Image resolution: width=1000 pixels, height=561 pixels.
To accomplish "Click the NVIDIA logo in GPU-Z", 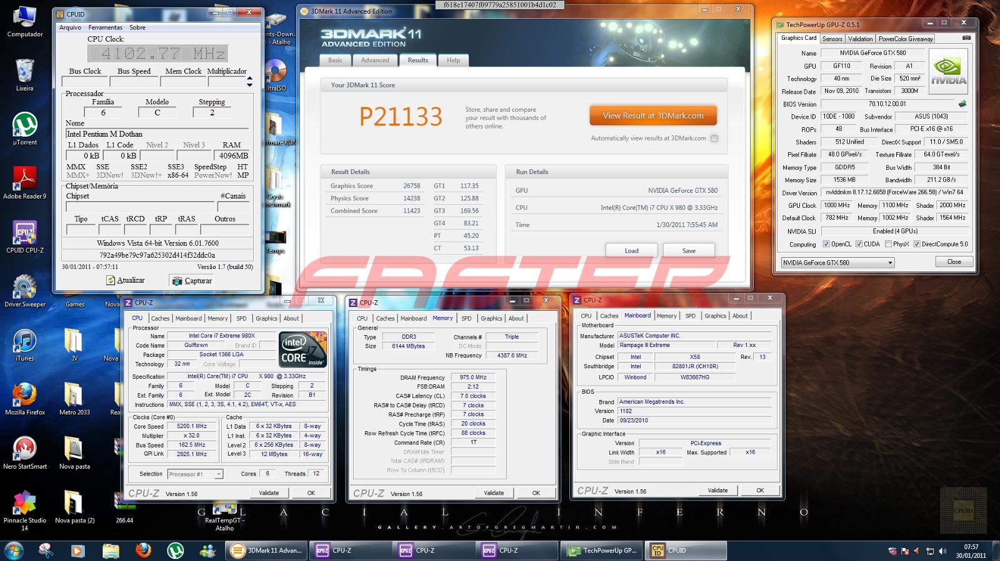I will 949,72.
